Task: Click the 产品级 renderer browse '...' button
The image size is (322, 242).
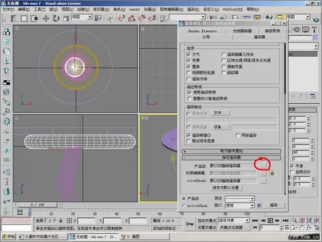Action: coord(263,165)
